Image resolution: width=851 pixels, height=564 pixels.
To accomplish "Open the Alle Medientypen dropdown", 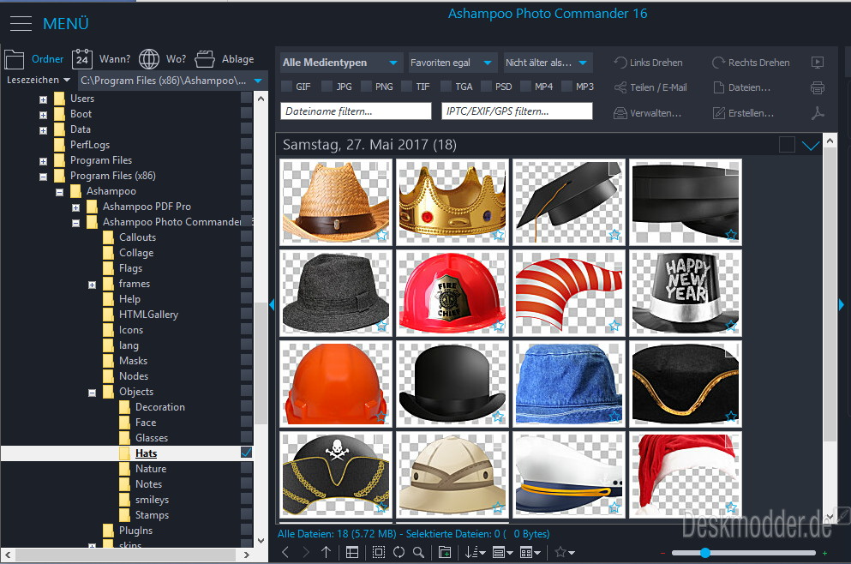I will click(x=341, y=63).
